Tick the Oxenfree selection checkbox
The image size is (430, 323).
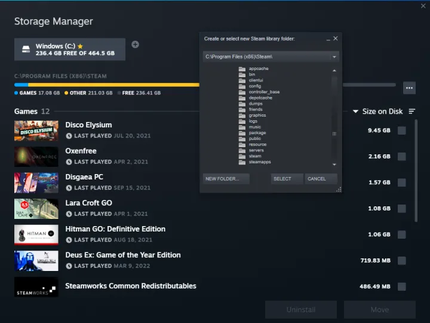(401, 157)
